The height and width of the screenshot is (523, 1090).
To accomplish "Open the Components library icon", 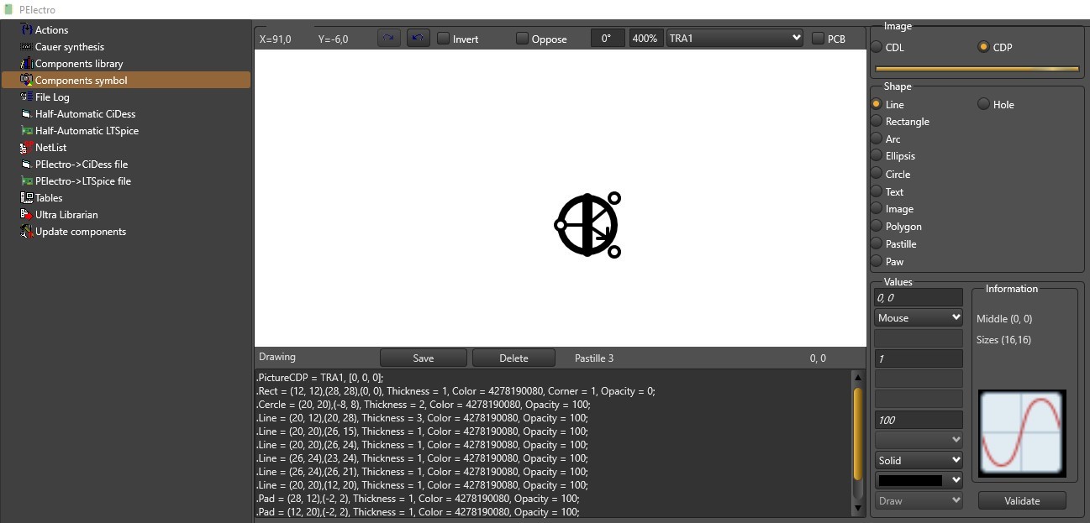I will click(x=27, y=64).
